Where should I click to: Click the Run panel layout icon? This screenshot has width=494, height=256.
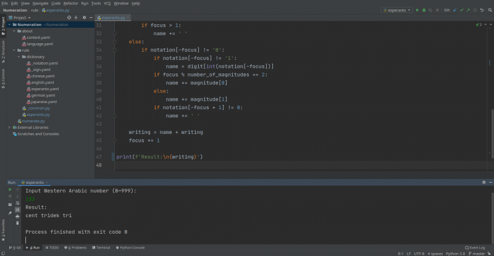(10, 205)
